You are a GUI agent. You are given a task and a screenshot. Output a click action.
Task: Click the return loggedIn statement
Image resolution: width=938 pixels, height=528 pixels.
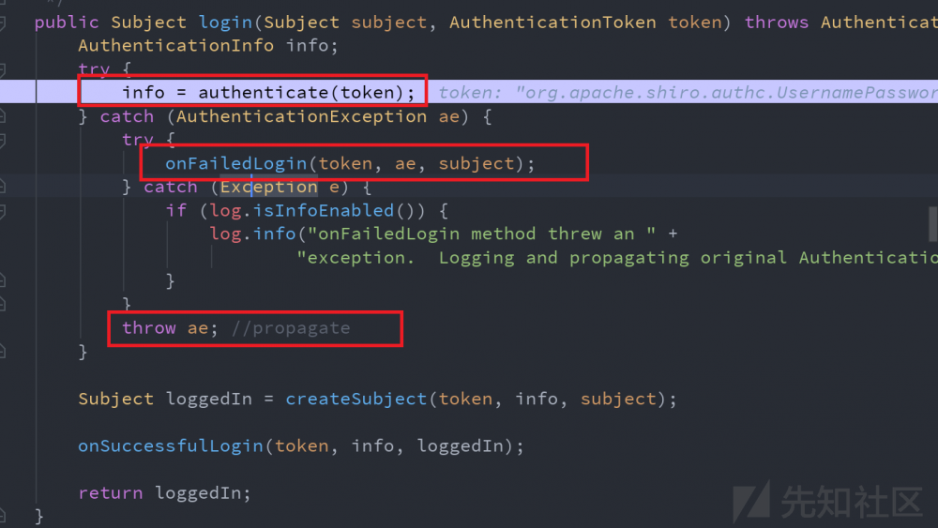click(x=164, y=492)
